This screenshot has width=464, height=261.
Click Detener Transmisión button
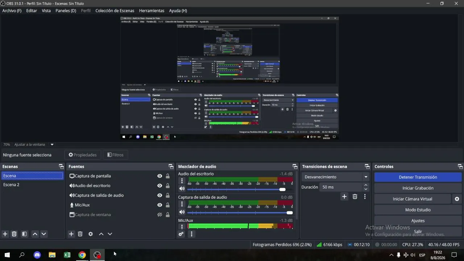click(x=418, y=177)
